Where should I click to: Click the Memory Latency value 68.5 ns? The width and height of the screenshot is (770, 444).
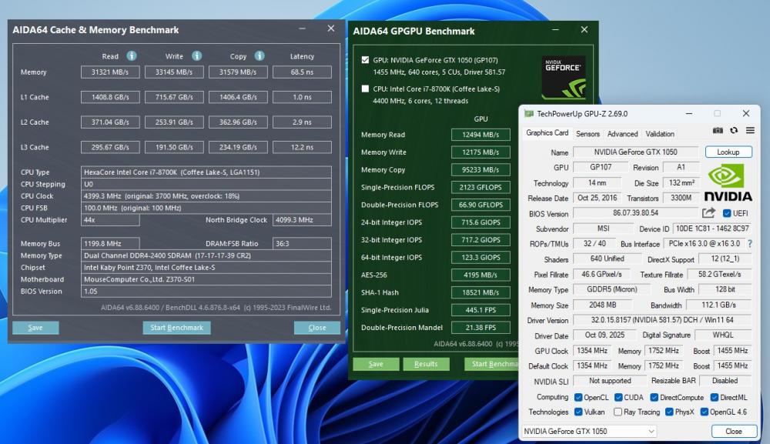pos(302,72)
